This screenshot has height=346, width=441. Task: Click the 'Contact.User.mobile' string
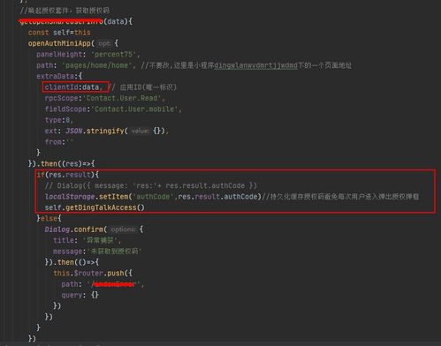click(x=135, y=109)
